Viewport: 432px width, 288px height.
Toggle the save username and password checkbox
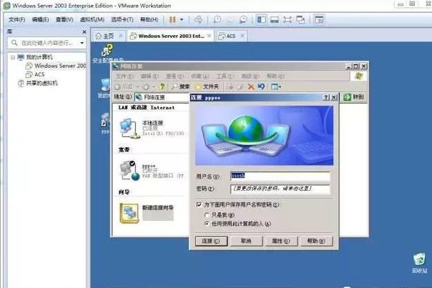(x=199, y=204)
